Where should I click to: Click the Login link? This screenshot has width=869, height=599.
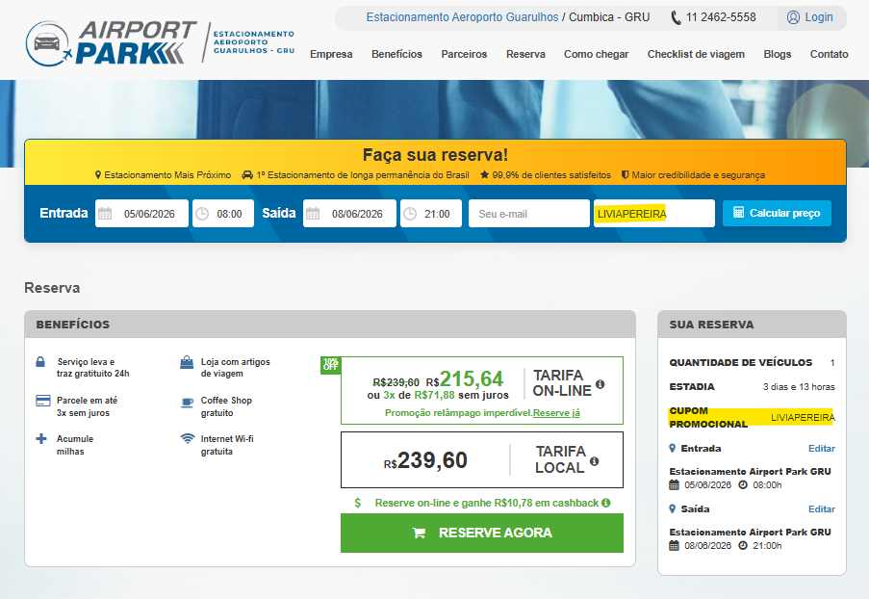pos(819,17)
